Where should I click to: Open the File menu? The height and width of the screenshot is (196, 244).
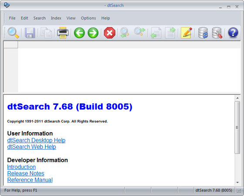pyautogui.click(x=12, y=18)
